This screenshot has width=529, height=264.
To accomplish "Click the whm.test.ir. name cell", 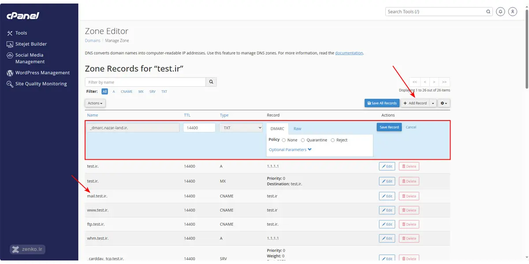I will click(x=98, y=238).
